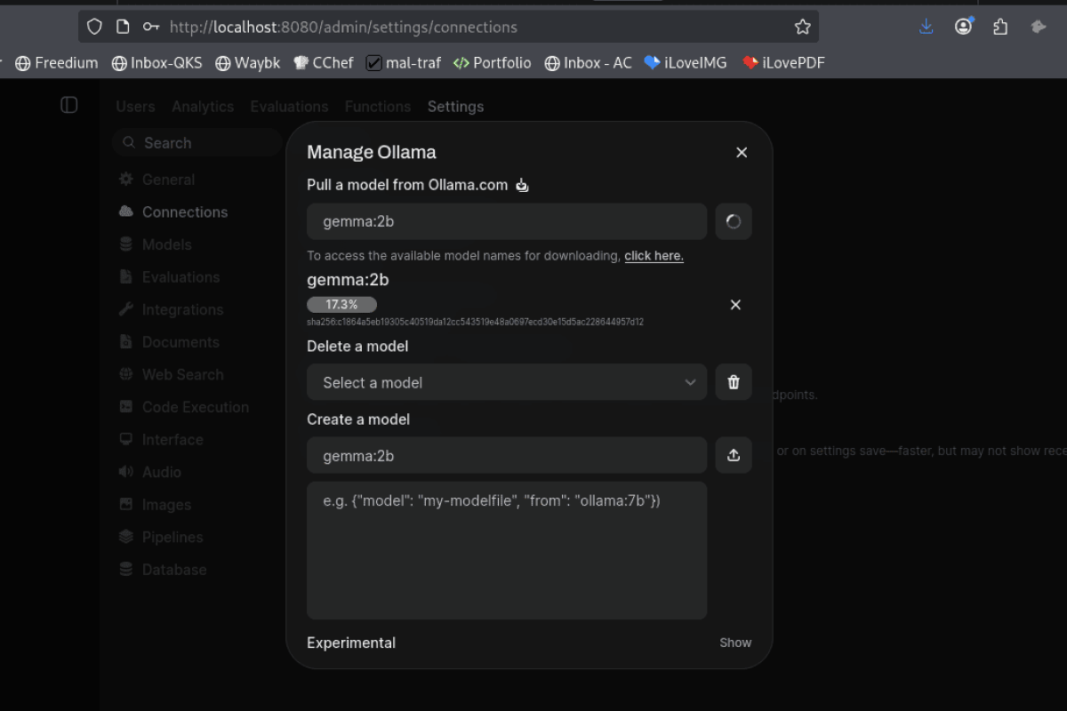Open the Connections settings section

pyautogui.click(x=184, y=212)
